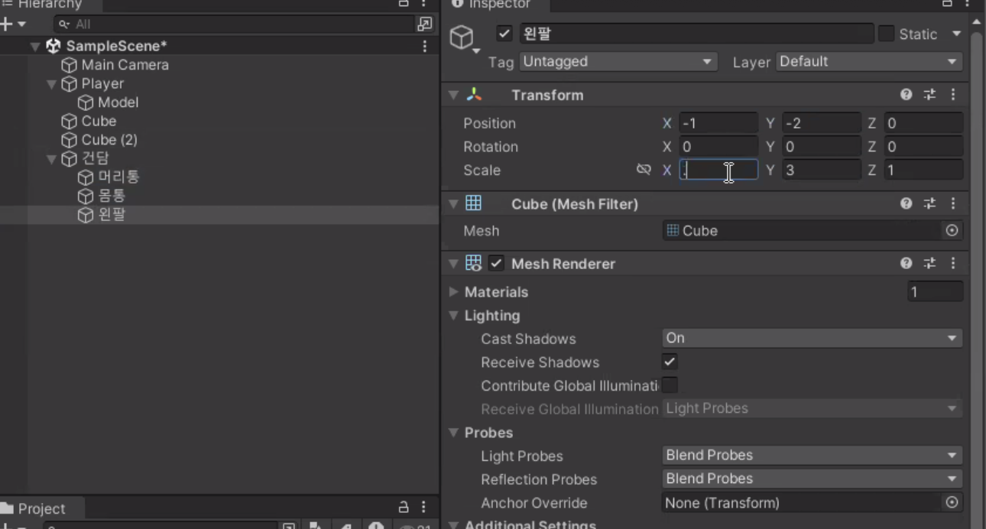Image resolution: width=986 pixels, height=529 pixels.
Task: Open Mesh Renderer presets icon
Action: [x=929, y=263]
